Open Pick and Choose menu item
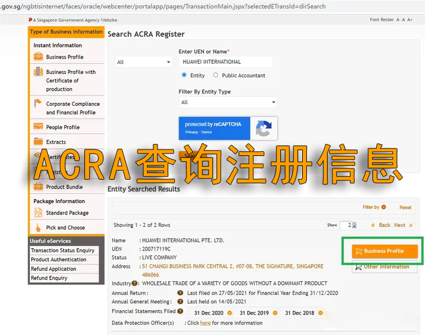 click(x=66, y=227)
